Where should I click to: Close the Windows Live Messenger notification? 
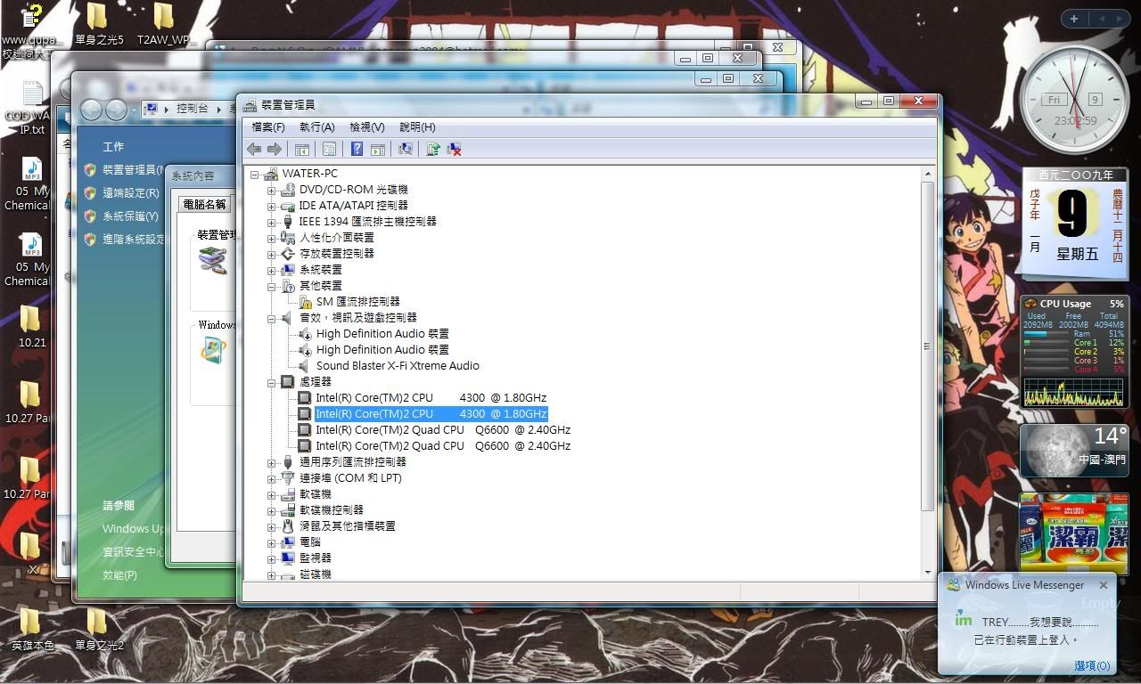[x=1104, y=585]
